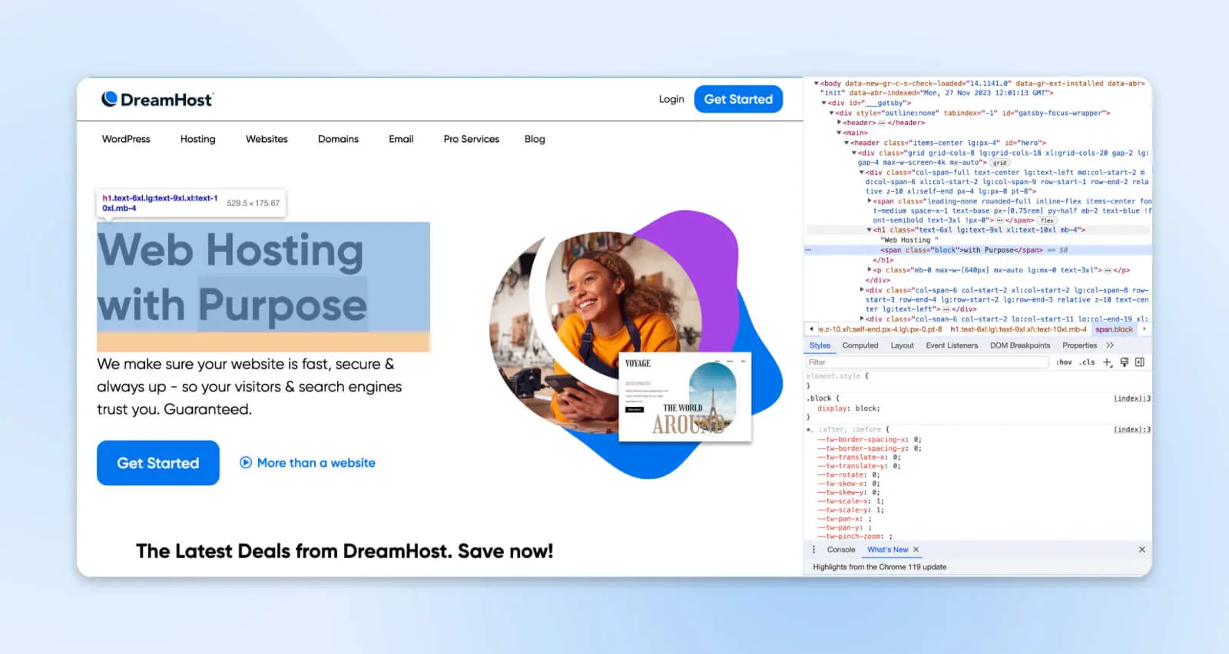The image size is (1229, 654).
Task: Click Get Started button below hero paragraph
Action: (158, 463)
